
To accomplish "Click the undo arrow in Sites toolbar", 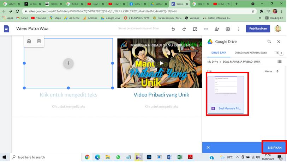I will point(173,29).
